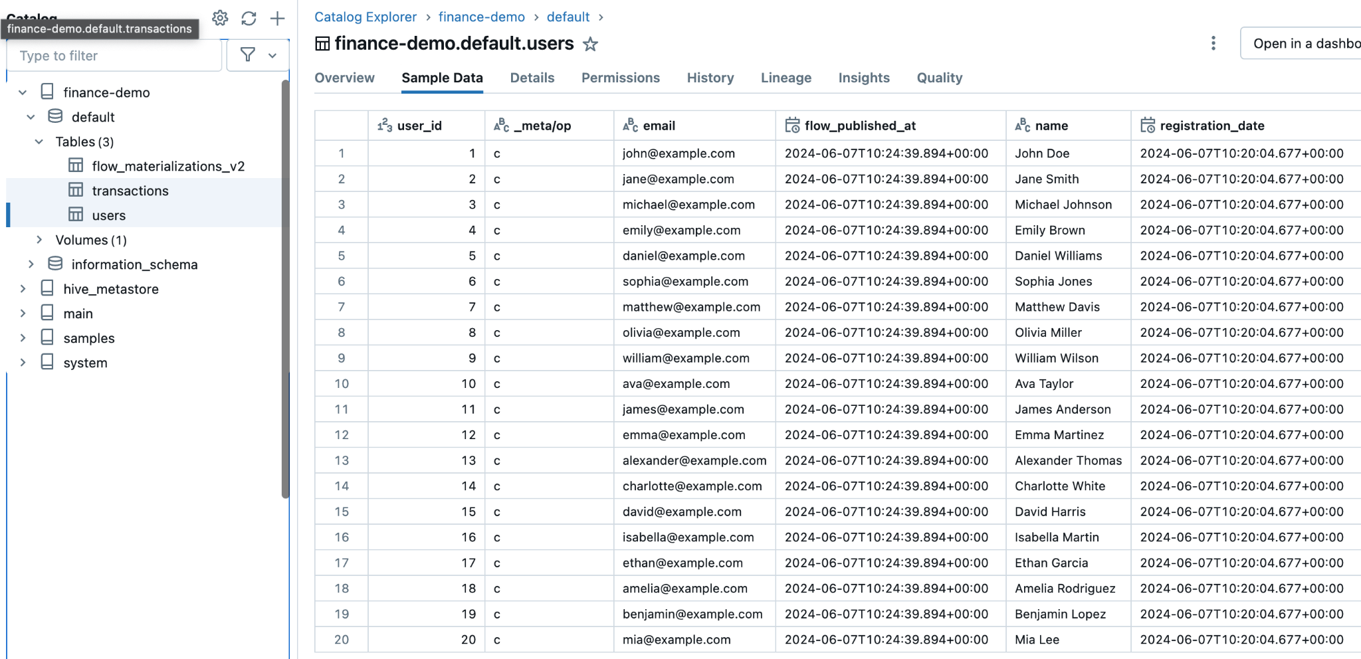Click the default schema database icon
Viewport: 1361px width, 659px height.
click(56, 116)
